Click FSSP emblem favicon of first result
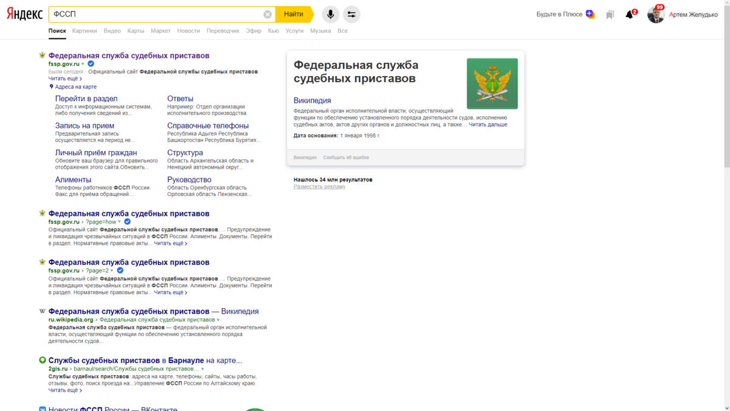Viewport: 730px width, 411px height. 42,55
